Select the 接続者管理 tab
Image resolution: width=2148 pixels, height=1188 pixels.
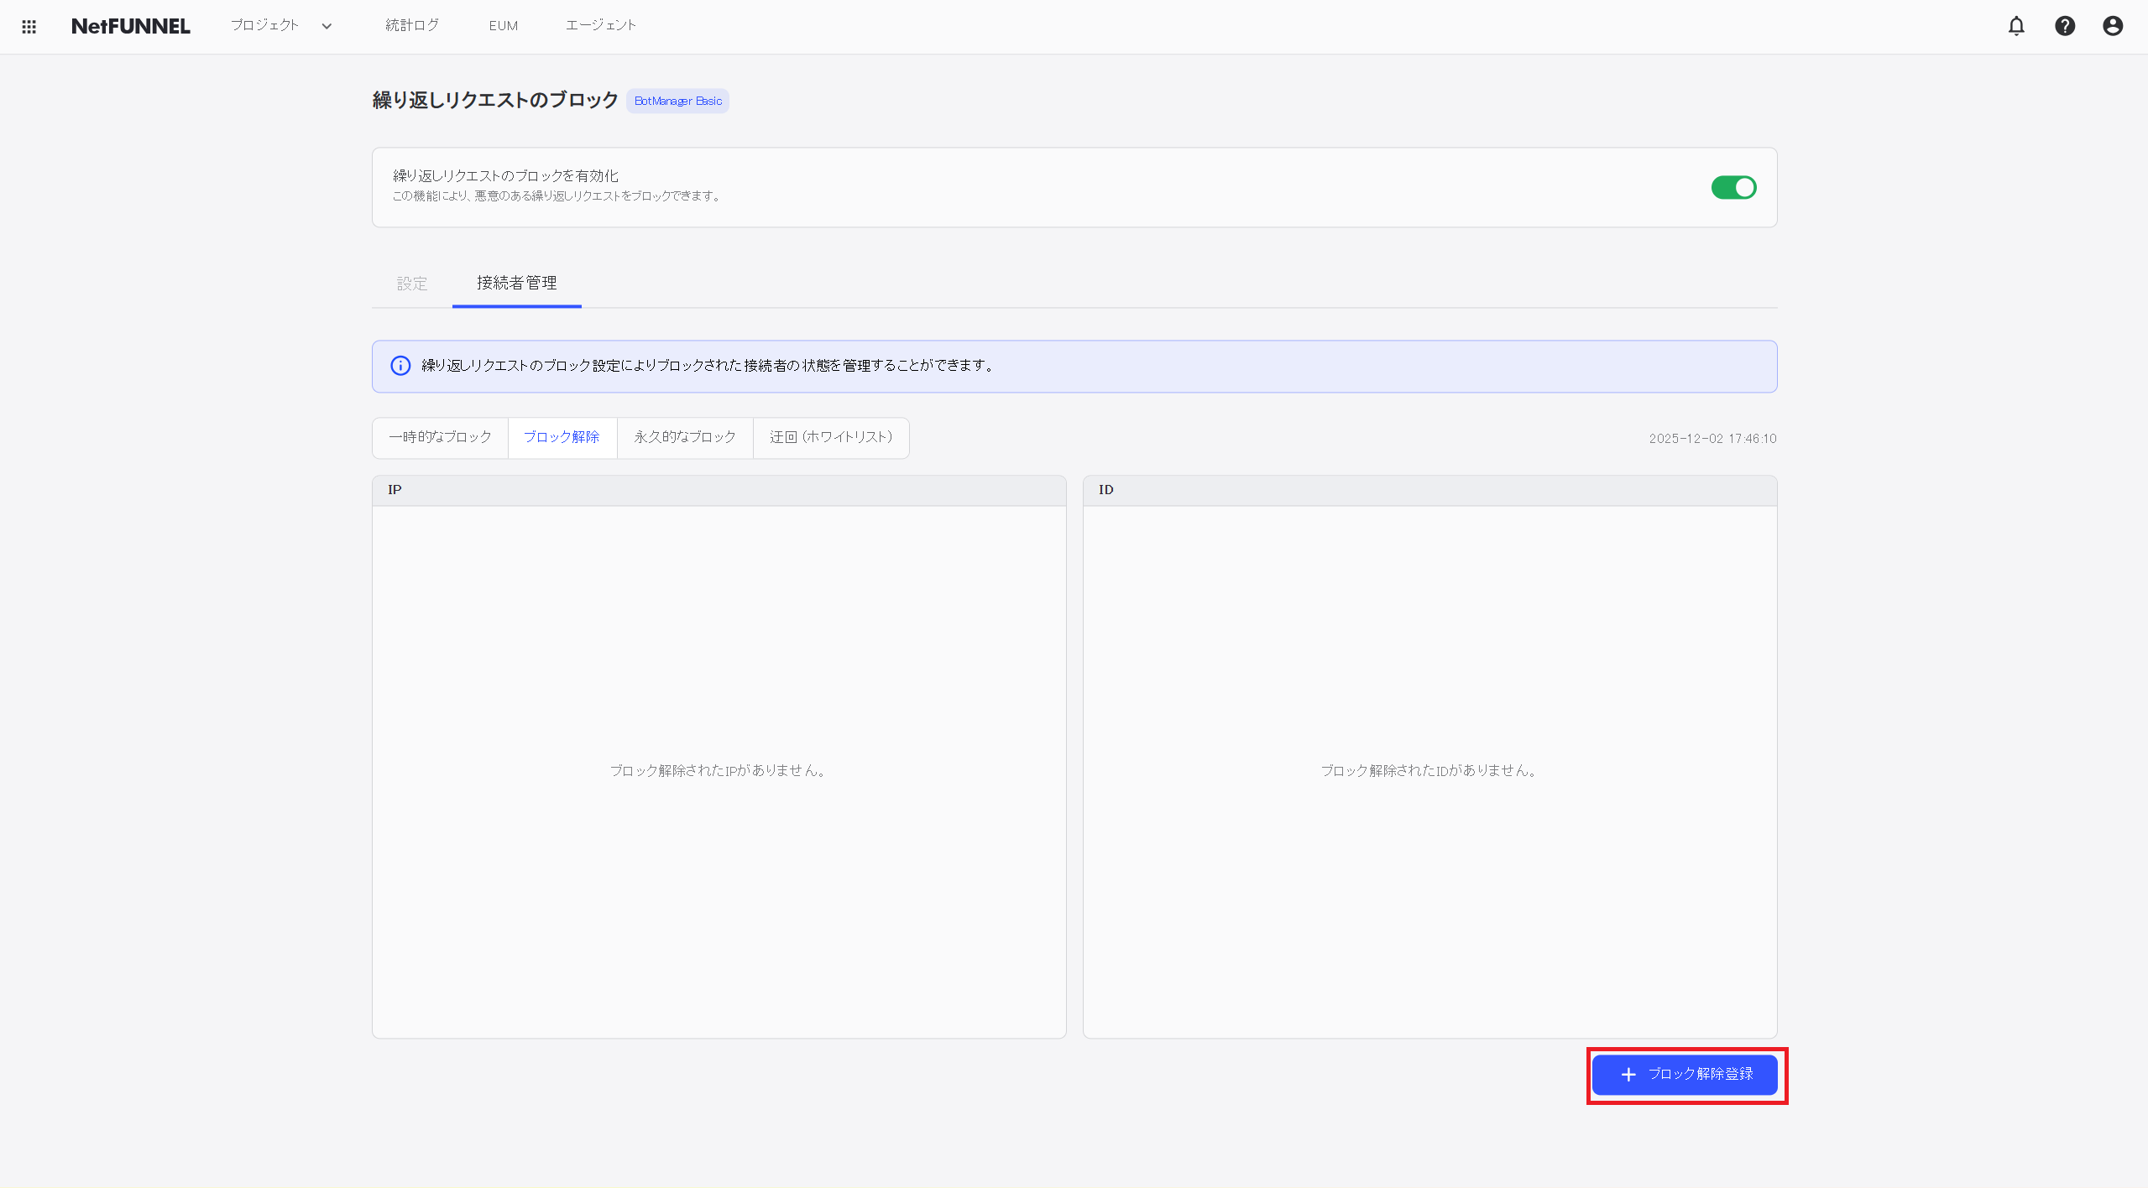[516, 284]
